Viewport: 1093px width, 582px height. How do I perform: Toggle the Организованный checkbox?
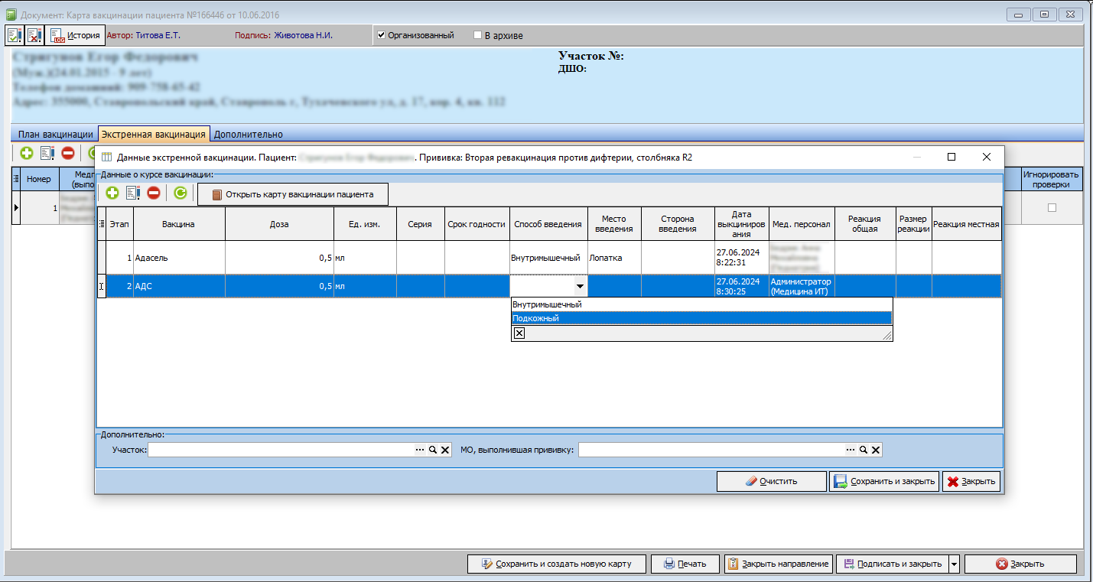click(382, 35)
